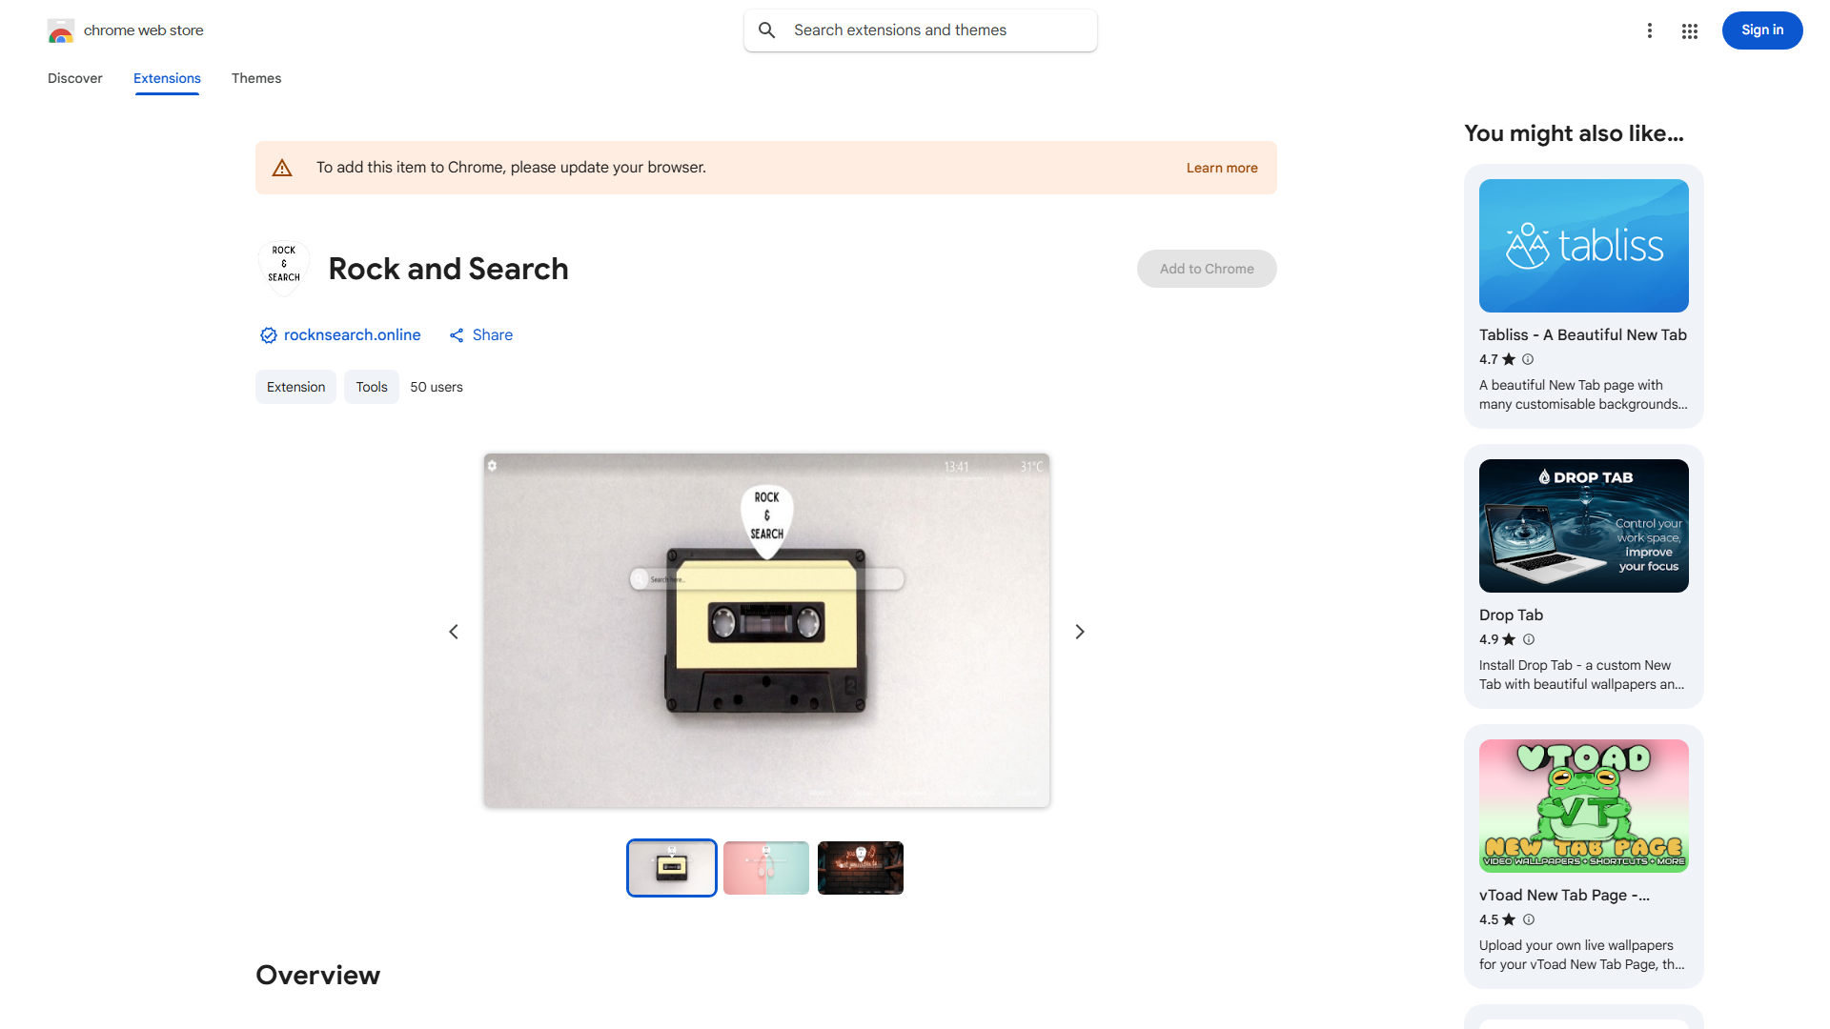Show previous screenshot with left arrow
The height and width of the screenshot is (1029, 1830).
coord(454,632)
